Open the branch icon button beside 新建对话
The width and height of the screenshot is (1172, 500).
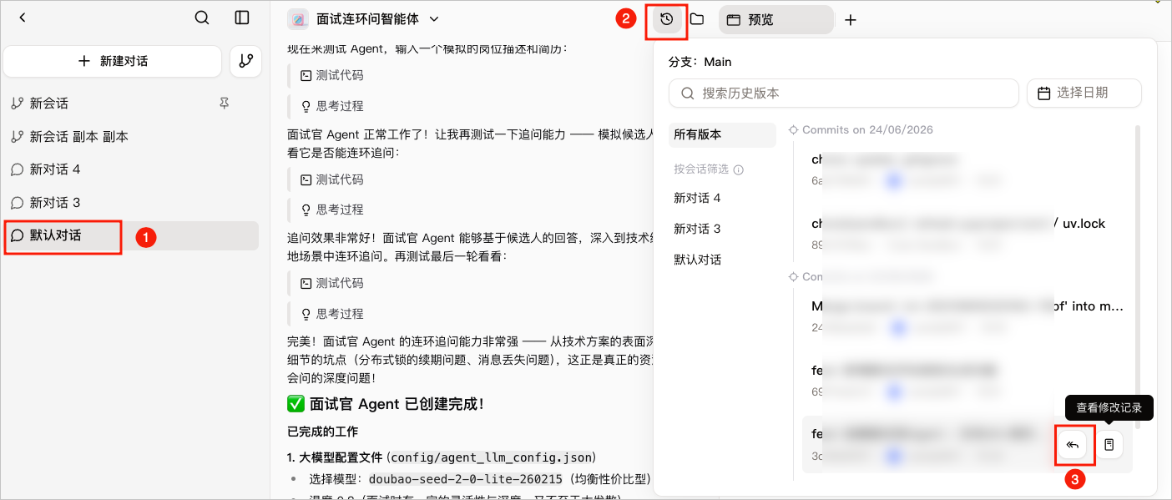(245, 61)
